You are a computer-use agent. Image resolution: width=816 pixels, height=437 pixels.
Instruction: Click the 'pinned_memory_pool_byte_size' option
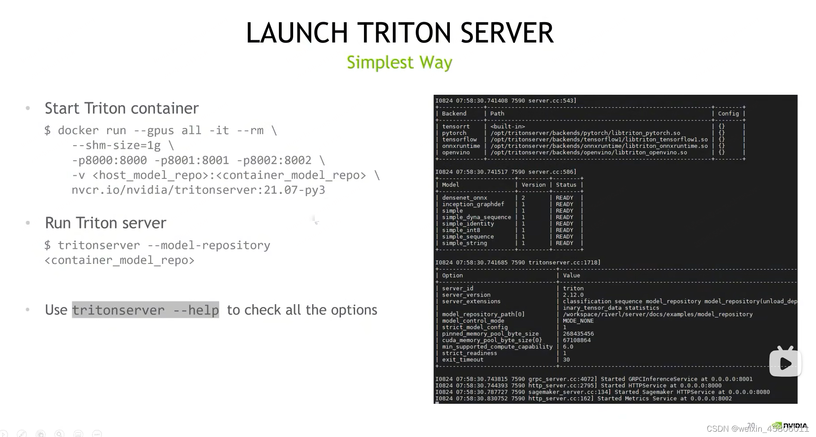490,334
